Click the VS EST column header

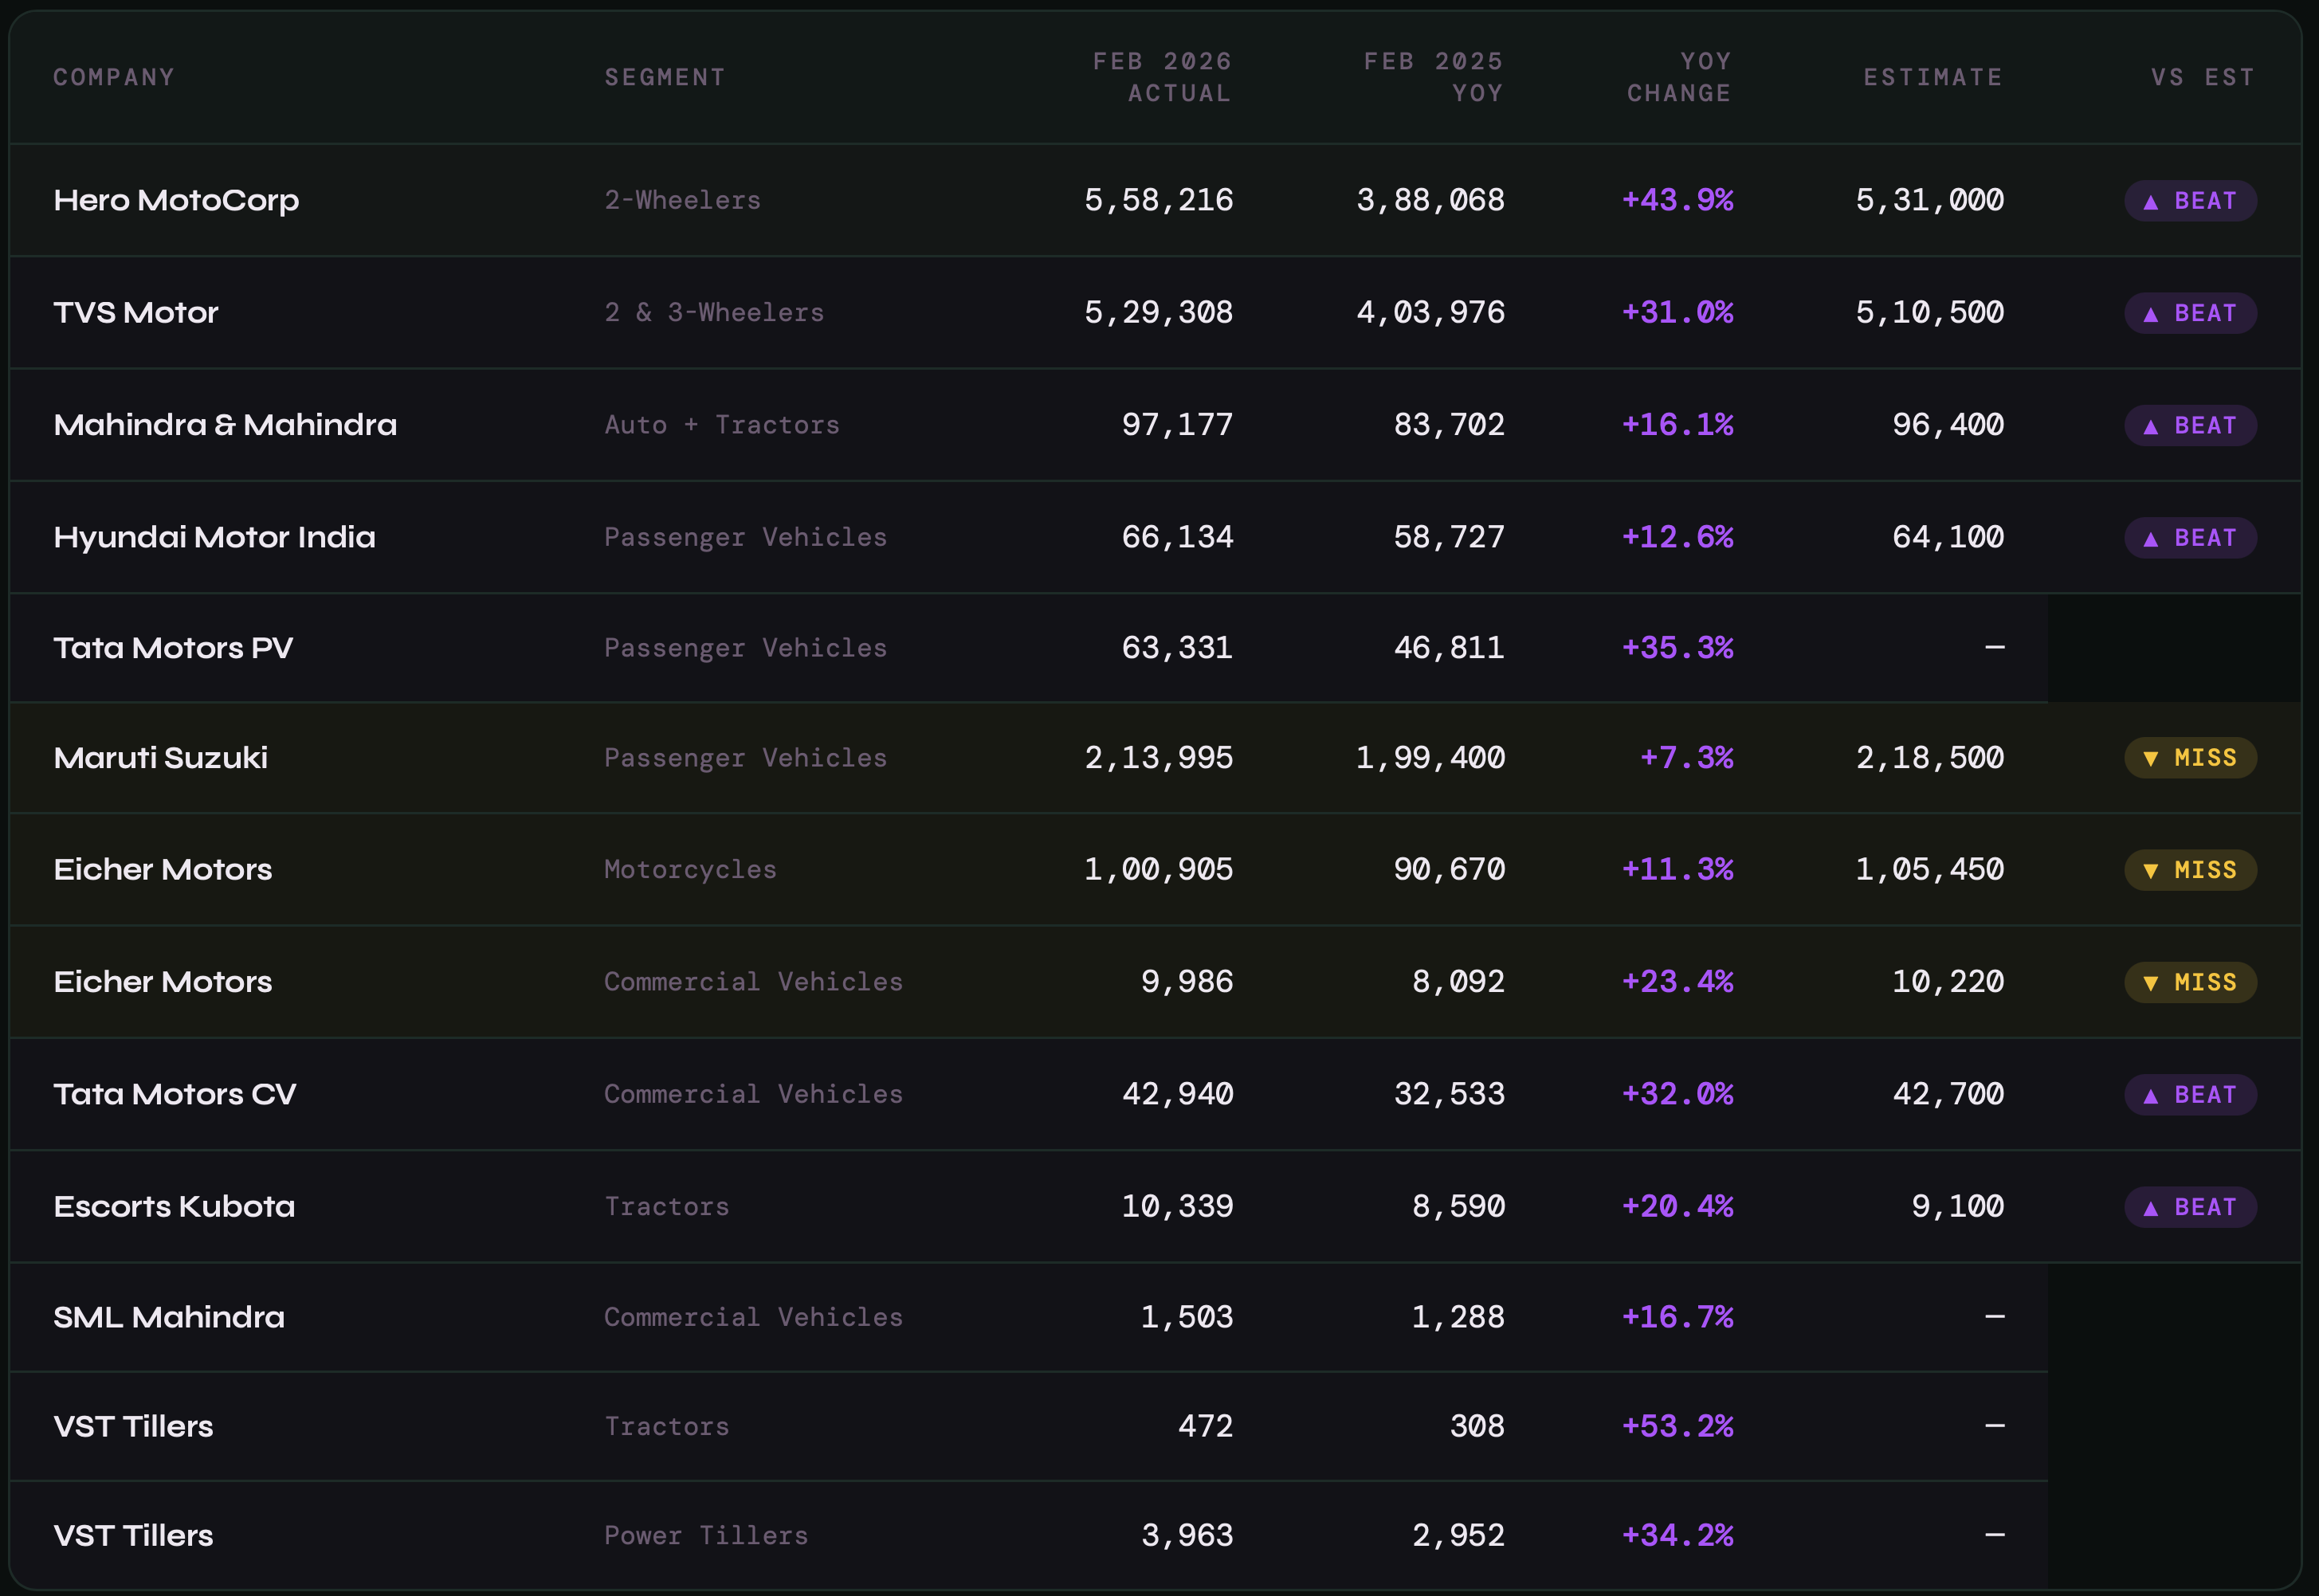click(x=2203, y=77)
